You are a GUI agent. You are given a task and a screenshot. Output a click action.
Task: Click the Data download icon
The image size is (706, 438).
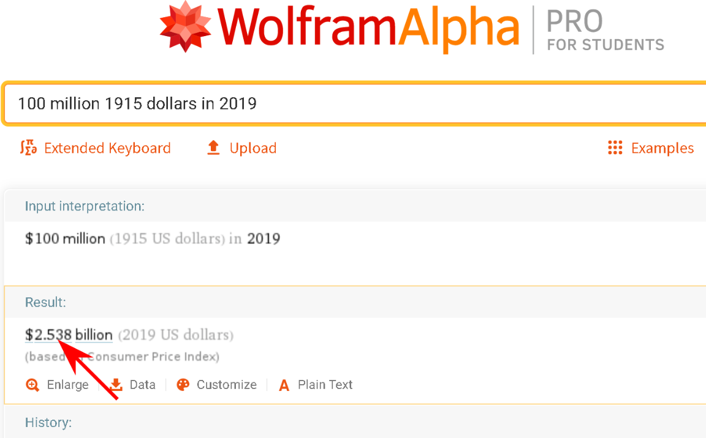116,385
